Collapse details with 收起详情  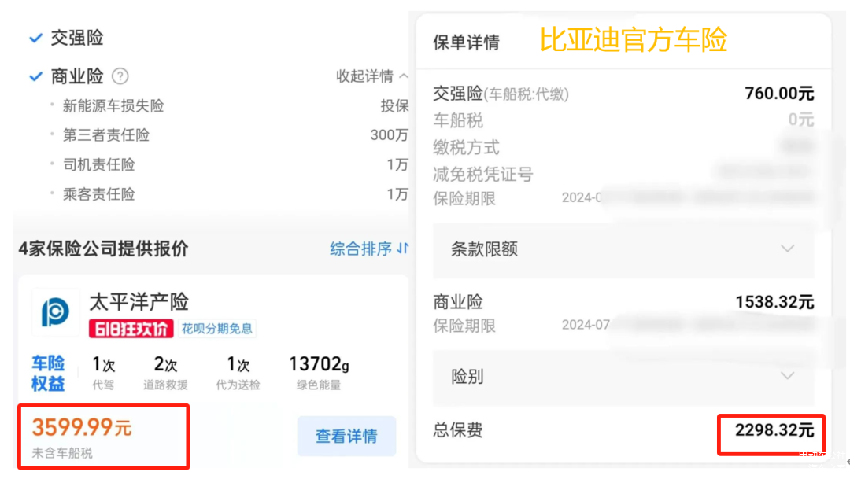(371, 76)
